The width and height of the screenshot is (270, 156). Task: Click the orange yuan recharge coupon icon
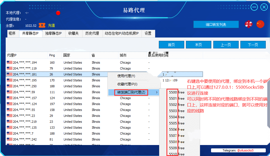pos(42,25)
